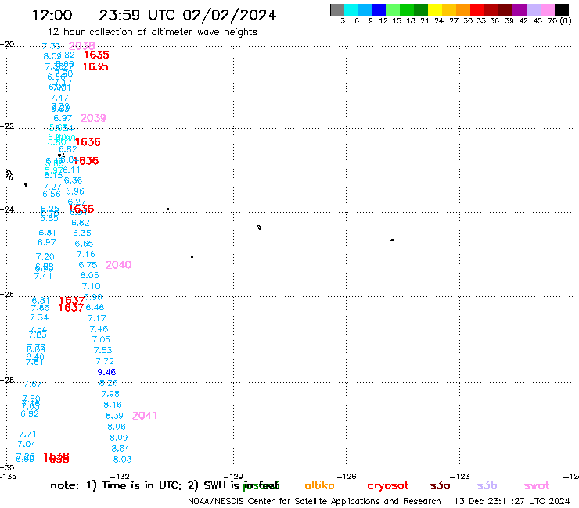This screenshot has width=579, height=508.
Task: Click the light green 15 ft legend swatch
Action: pyautogui.click(x=393, y=9)
